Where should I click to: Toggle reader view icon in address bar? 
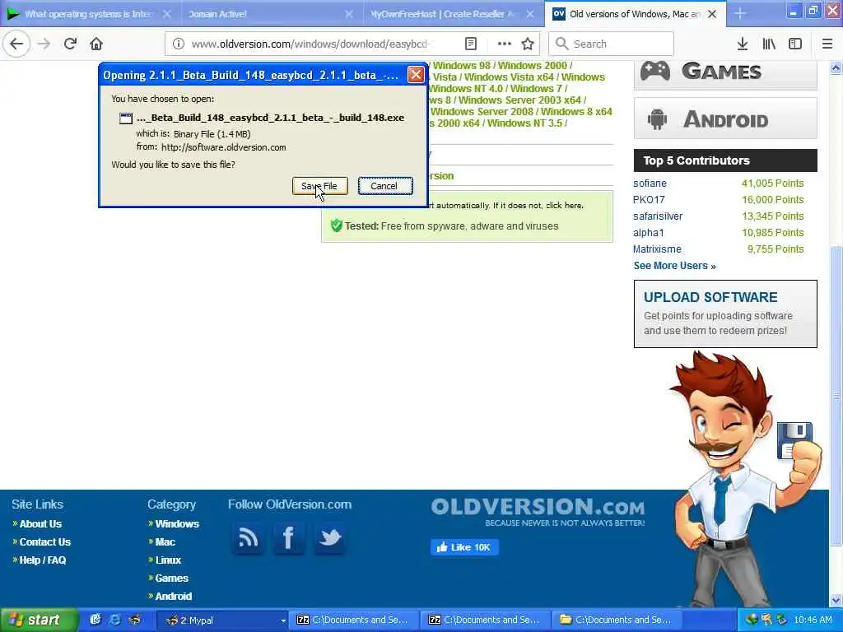[x=471, y=44]
